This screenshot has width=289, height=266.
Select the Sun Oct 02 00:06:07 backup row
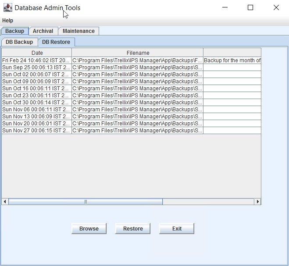click(131, 74)
